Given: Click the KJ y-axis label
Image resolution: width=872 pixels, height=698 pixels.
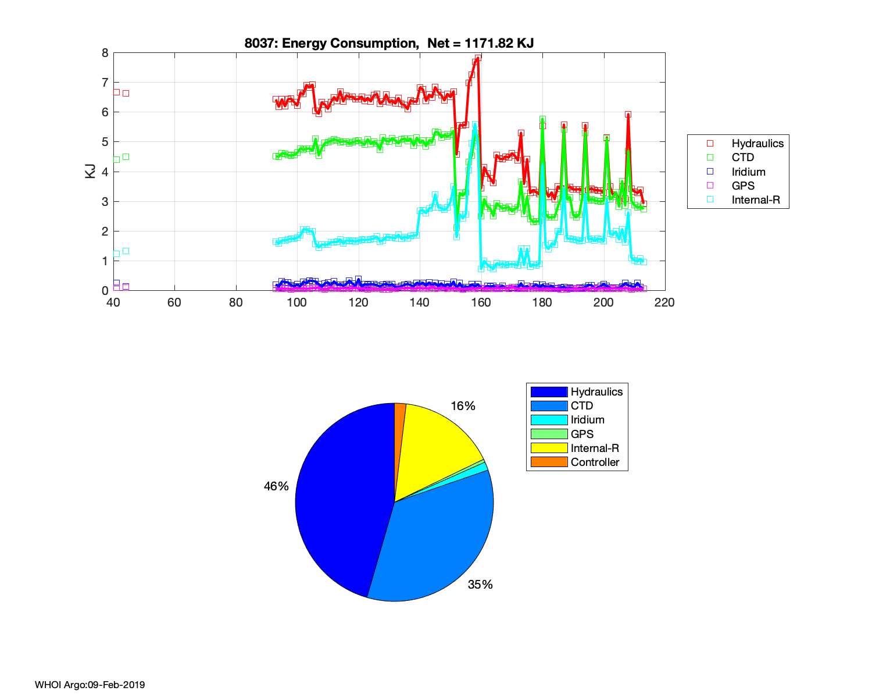Looking at the screenshot, I should [x=91, y=171].
